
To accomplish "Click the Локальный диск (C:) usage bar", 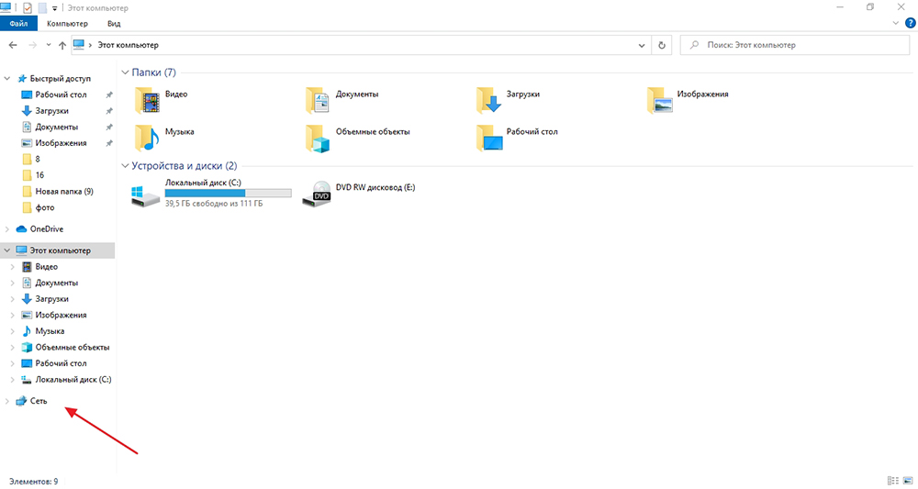I will point(229,193).
